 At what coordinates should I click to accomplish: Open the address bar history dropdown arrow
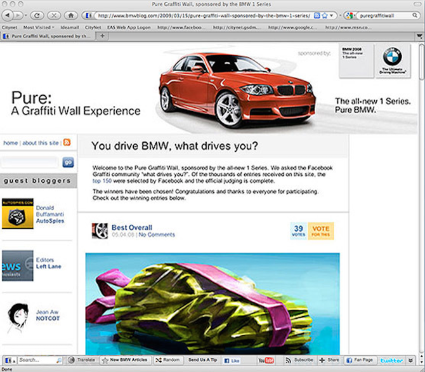coord(332,16)
